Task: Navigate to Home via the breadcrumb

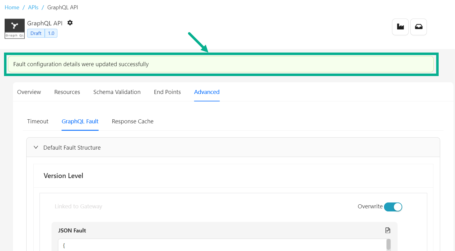Action: click(x=12, y=7)
